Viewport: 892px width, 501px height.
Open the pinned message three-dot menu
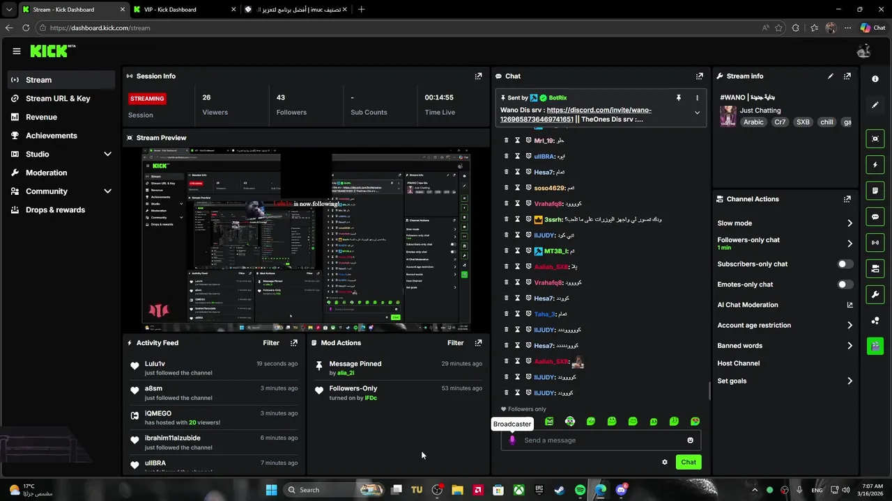click(x=697, y=98)
